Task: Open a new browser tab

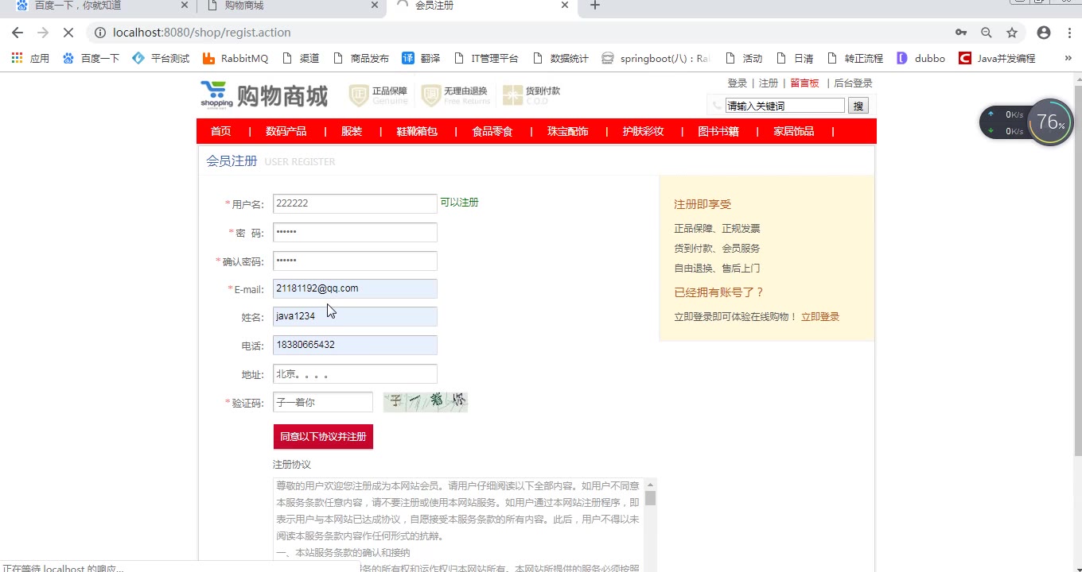Action: (x=594, y=6)
